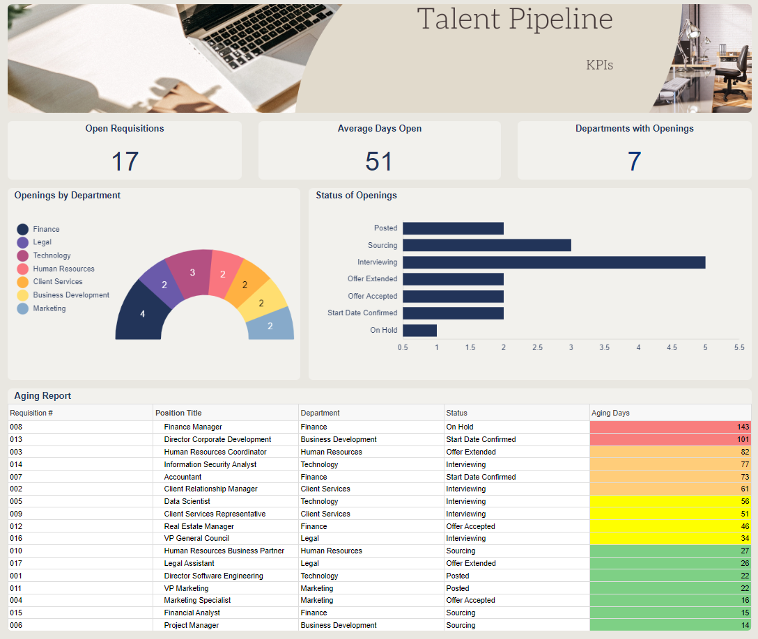Click the Interviewing bar in Status chart

554,262
